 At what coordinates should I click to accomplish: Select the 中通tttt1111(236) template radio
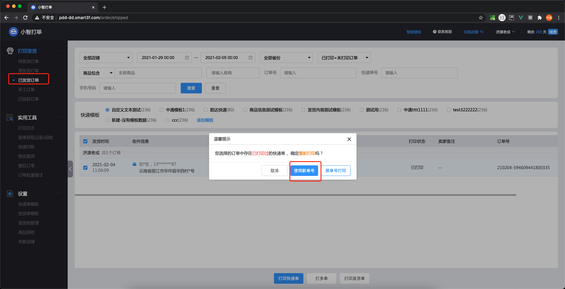[399, 110]
